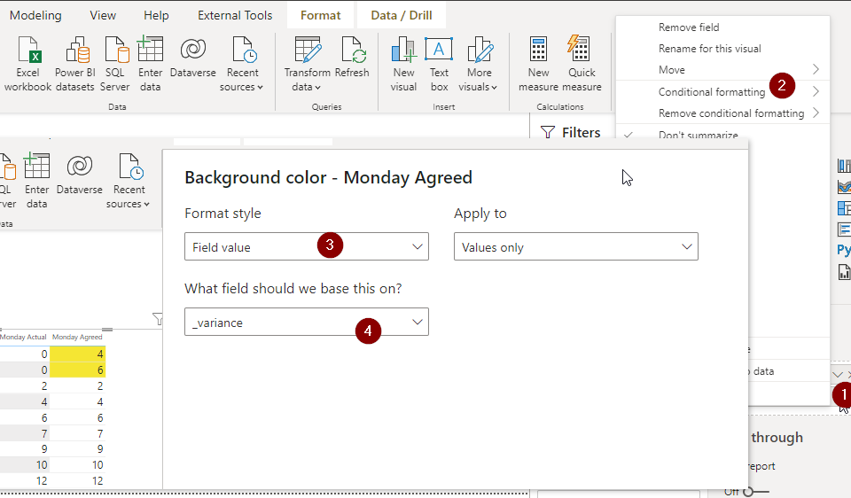Click the yellow cell with value 4
The height and width of the screenshot is (498, 851).
tap(78, 354)
